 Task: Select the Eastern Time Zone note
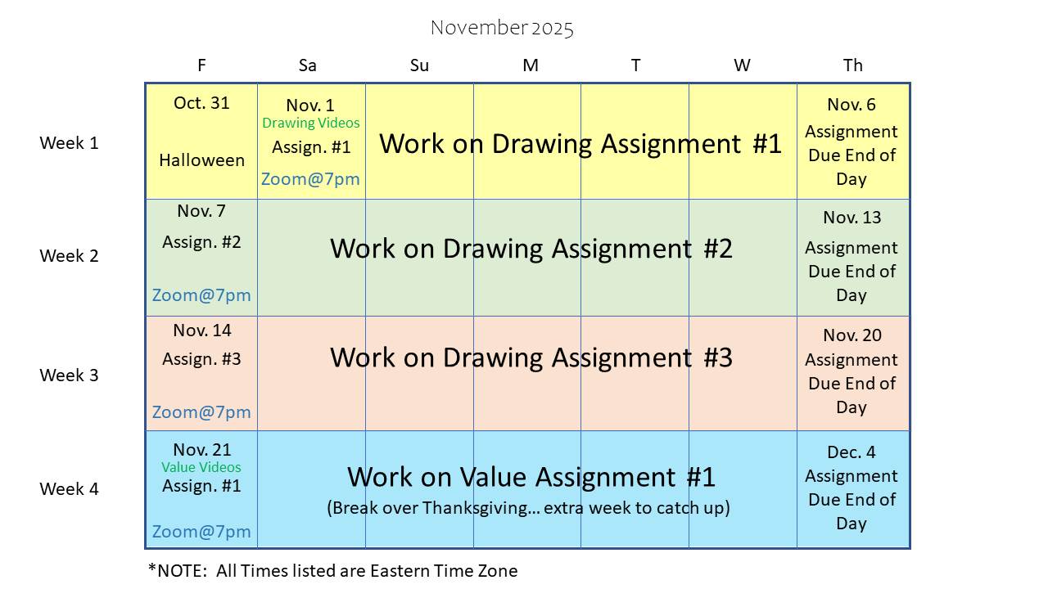pyautogui.click(x=332, y=571)
